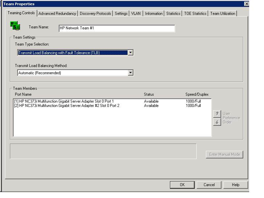Click the Available status for Port 1
This screenshot has height=198, width=264.
[x=151, y=101]
